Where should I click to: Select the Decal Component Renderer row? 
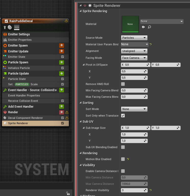point(35,118)
